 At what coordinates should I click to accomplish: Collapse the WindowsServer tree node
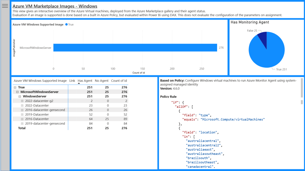click(20, 97)
